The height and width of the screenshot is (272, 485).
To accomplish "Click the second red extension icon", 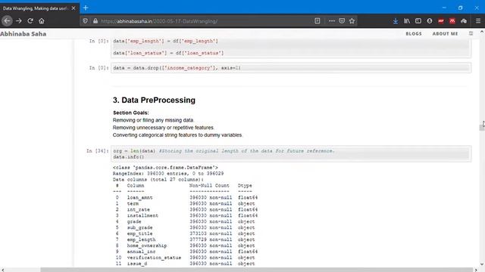I will coord(452,21).
